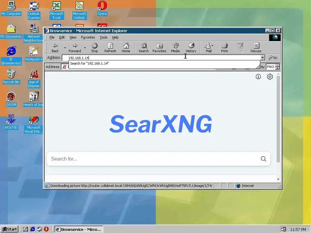Click into the IE address field

coord(161,58)
